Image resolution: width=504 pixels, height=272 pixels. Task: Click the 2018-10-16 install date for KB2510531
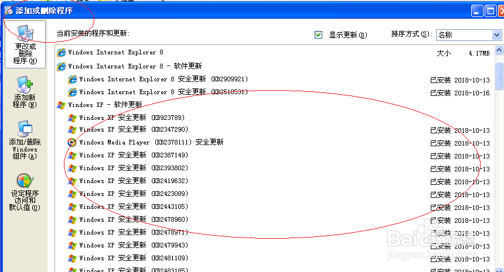click(x=472, y=93)
